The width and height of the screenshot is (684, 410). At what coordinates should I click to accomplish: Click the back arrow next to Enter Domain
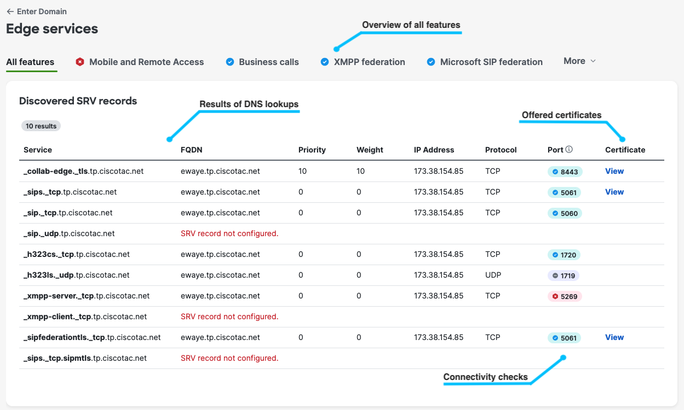click(x=10, y=11)
